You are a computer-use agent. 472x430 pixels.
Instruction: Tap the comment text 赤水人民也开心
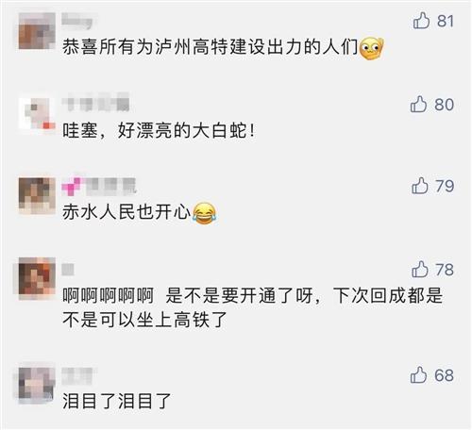tap(126, 212)
